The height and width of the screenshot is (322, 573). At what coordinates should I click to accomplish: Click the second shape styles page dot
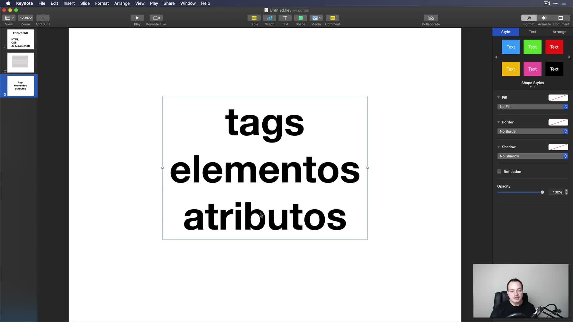coord(535,87)
